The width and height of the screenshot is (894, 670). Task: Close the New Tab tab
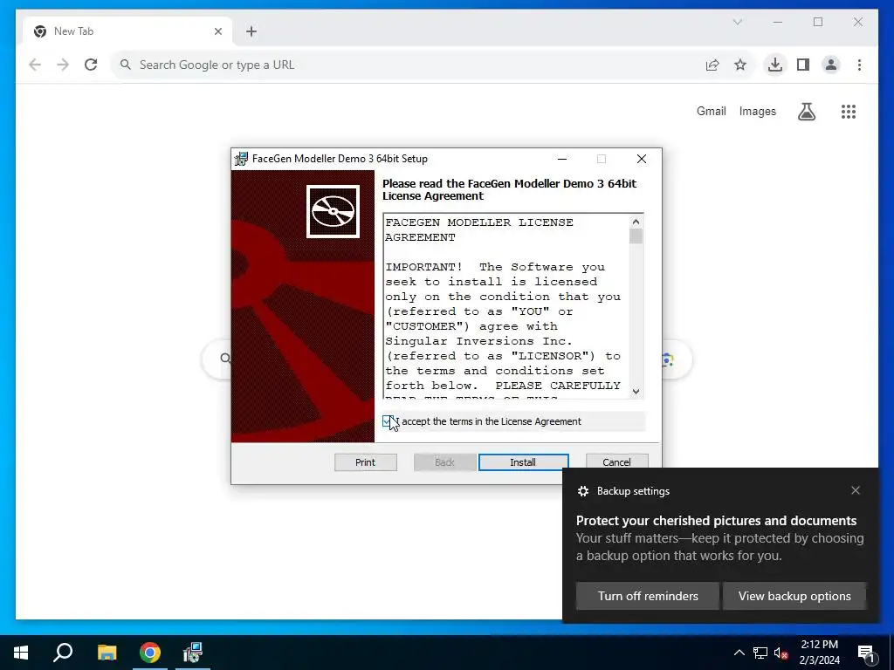point(217,31)
